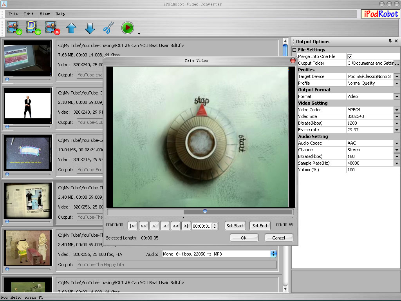
Task: Click the Volume(%) value field
Action: click(372, 170)
